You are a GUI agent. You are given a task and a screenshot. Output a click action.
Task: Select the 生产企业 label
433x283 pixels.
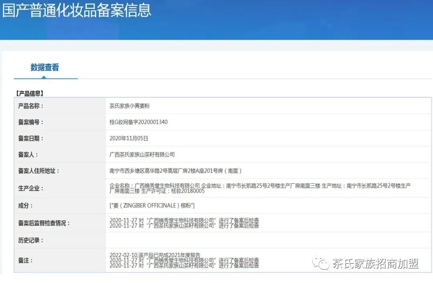(x=30, y=189)
